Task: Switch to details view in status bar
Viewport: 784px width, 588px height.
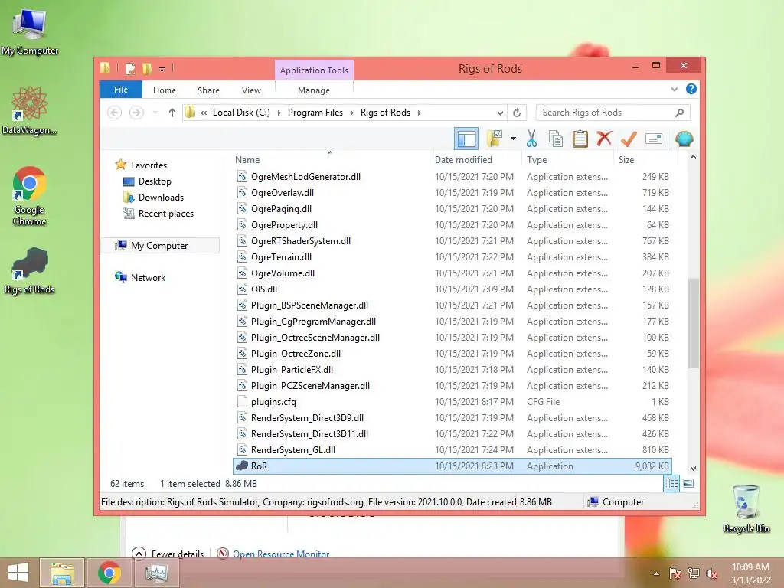Action: click(671, 484)
